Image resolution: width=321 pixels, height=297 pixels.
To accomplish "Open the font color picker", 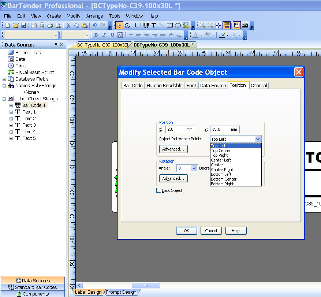I will tap(196, 35).
